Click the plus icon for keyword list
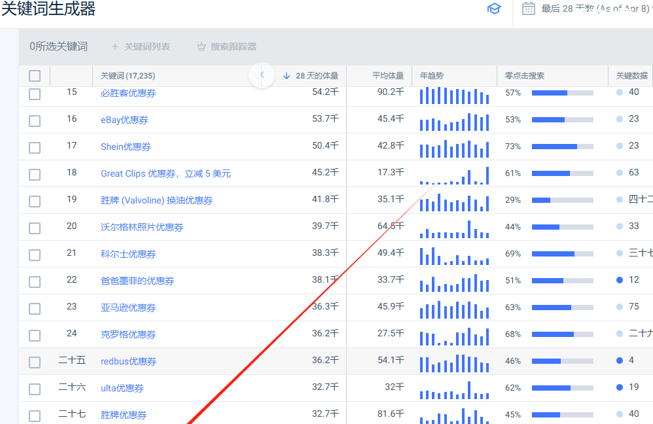Viewport: 653px width, 424px height. pyautogui.click(x=115, y=46)
